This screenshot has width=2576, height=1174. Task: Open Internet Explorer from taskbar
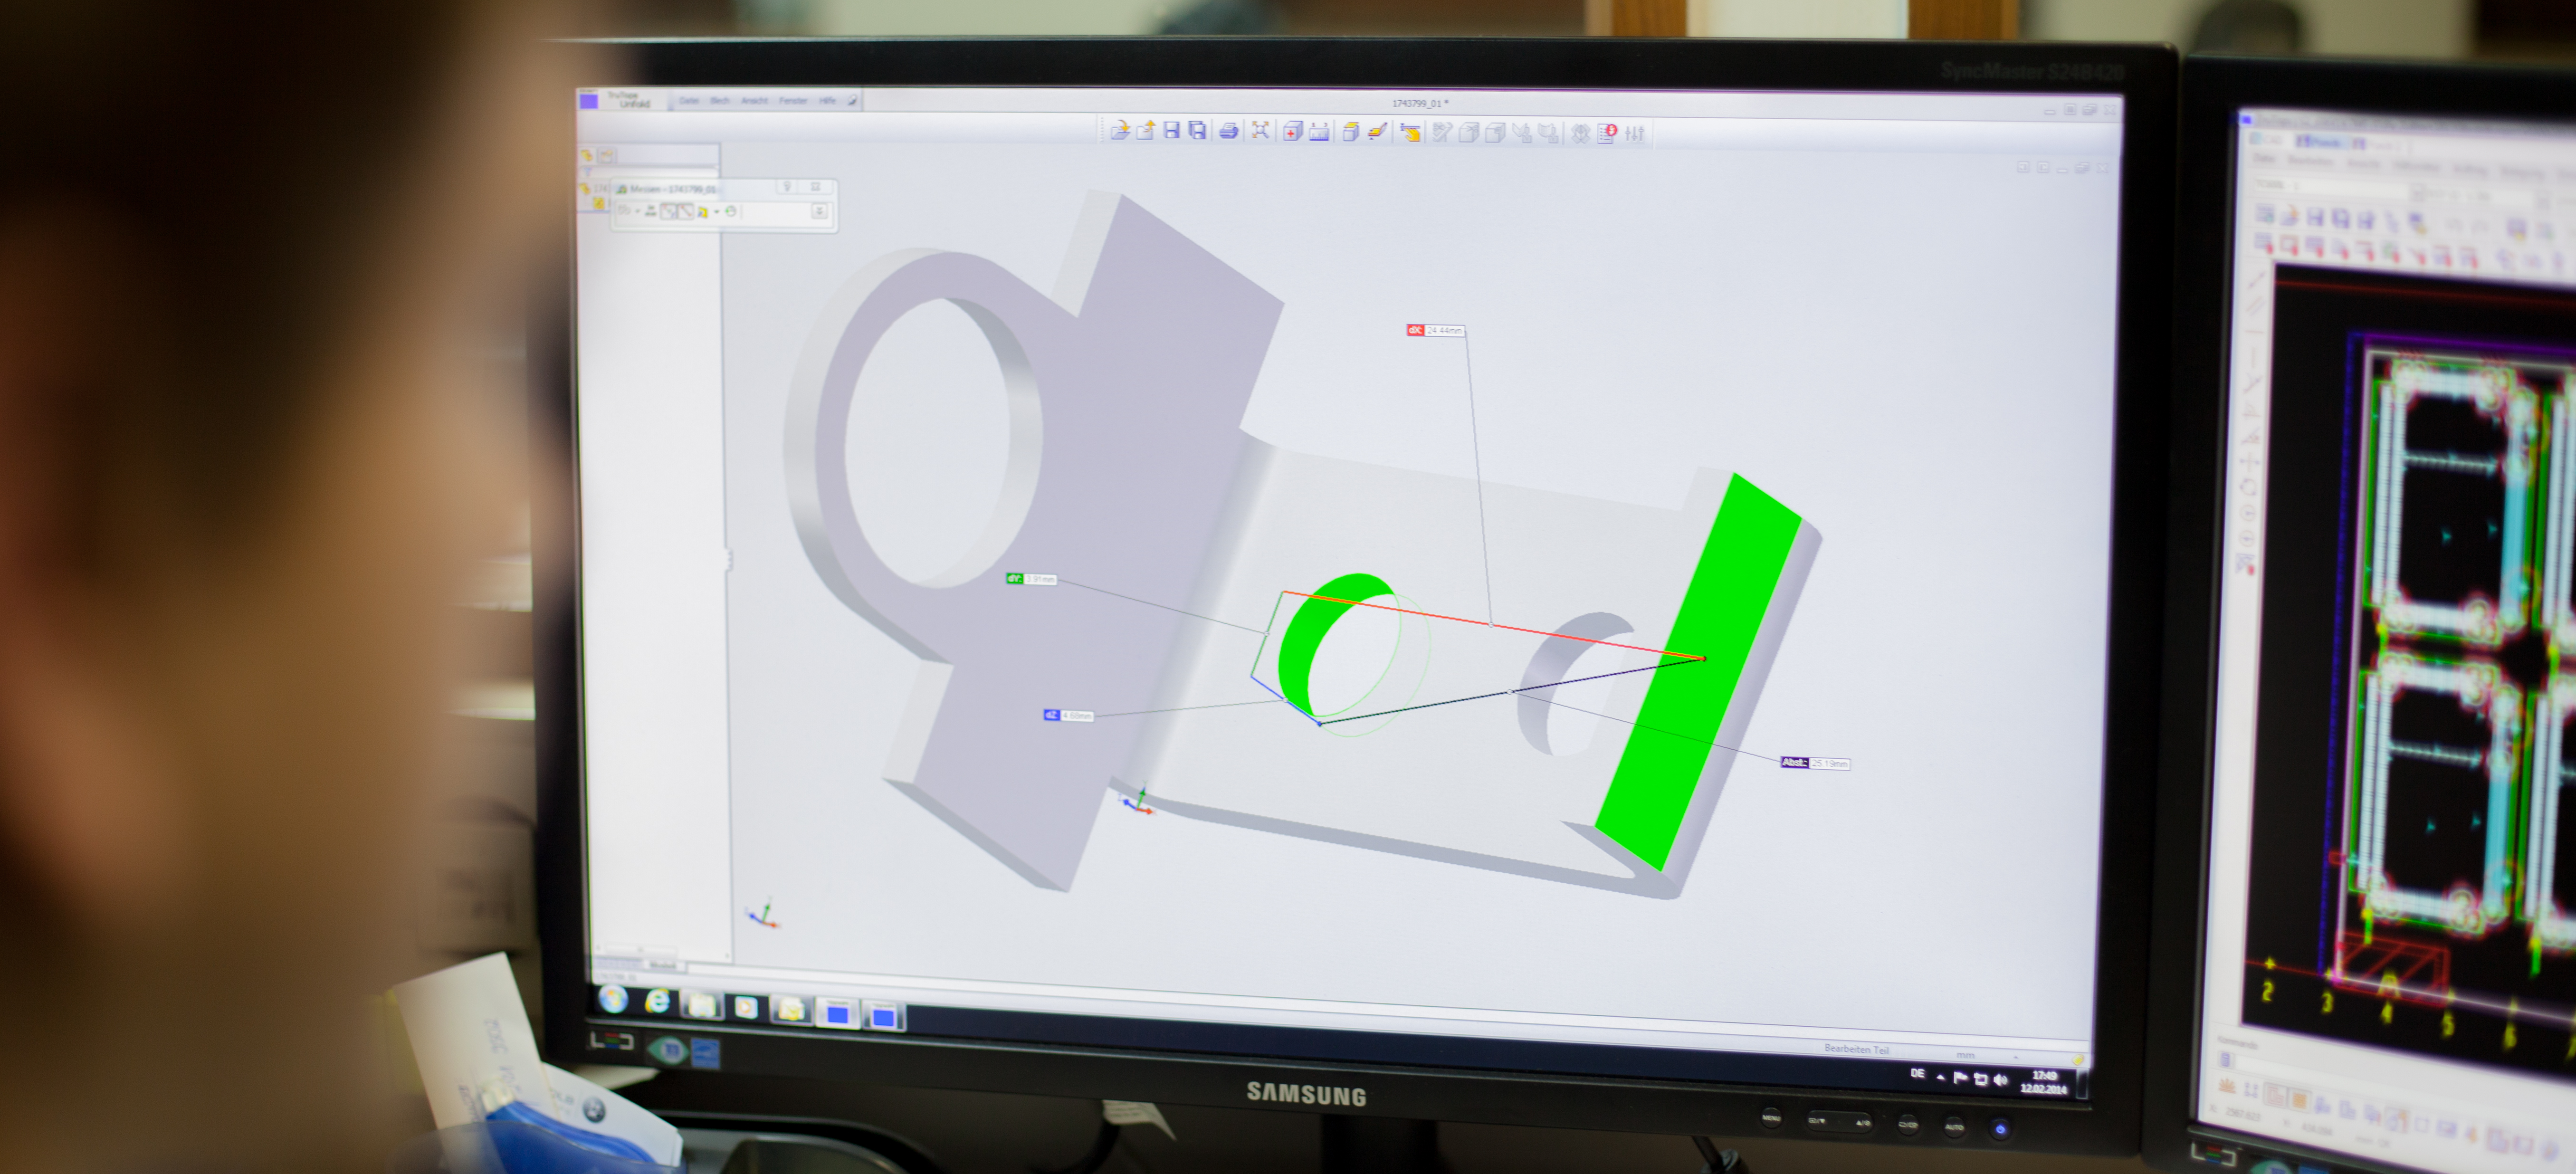[x=657, y=1001]
